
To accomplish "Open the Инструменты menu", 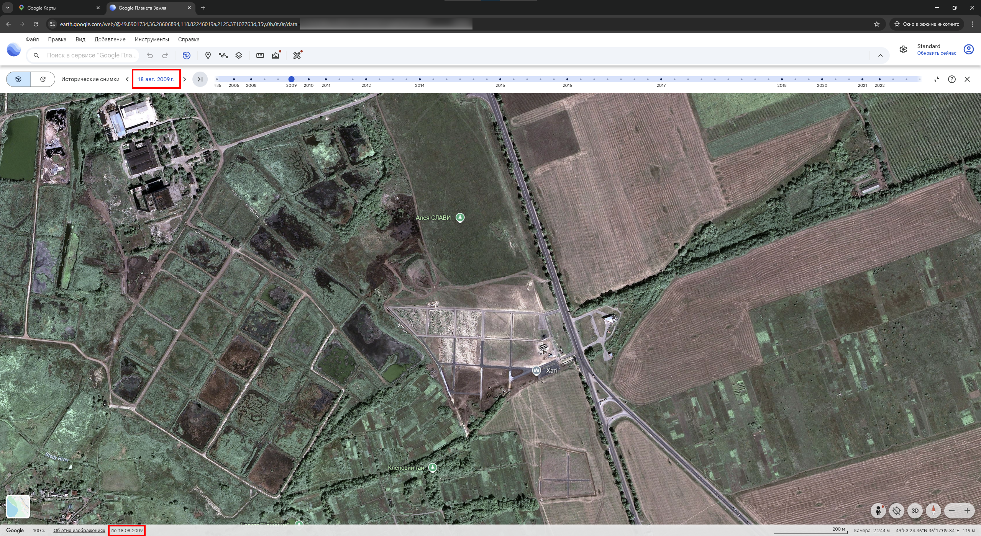I will 152,39.
